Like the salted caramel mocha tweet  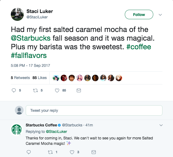(x=57, y=91)
